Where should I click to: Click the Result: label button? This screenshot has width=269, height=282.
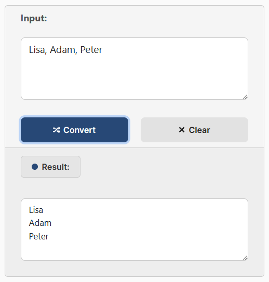[50, 167]
